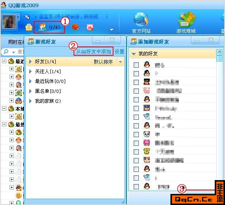Click the 默认排序 sort label

103,62
